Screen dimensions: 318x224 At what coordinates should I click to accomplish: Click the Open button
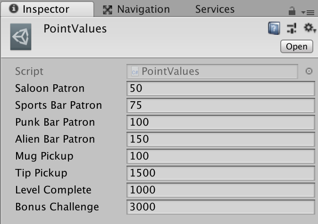tap(296, 47)
